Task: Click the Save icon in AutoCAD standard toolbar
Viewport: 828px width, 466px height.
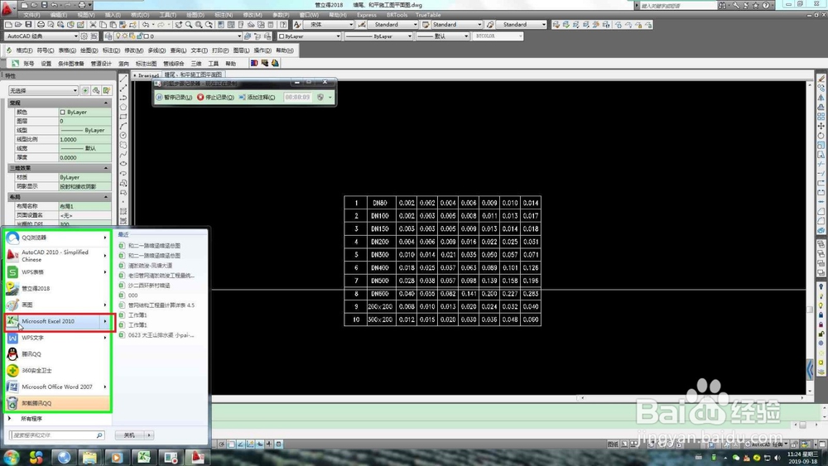Action: pos(28,24)
